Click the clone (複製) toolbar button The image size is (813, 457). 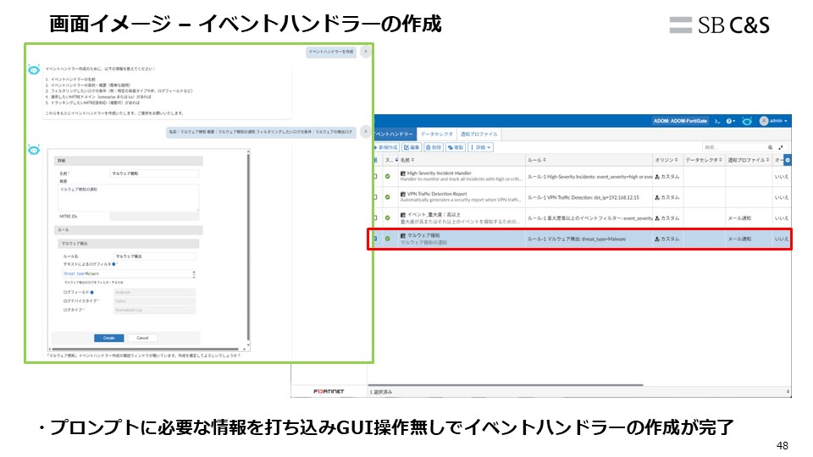coord(456,147)
